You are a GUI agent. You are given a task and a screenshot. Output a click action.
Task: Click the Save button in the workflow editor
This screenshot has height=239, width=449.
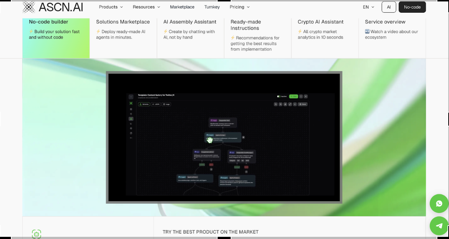pyautogui.click(x=302, y=104)
